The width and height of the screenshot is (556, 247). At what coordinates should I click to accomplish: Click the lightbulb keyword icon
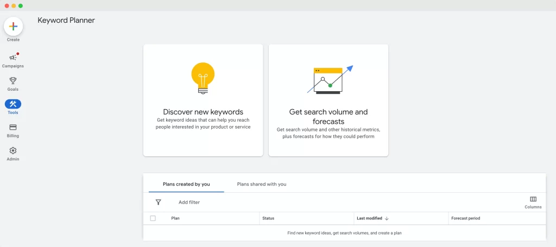[x=203, y=78]
